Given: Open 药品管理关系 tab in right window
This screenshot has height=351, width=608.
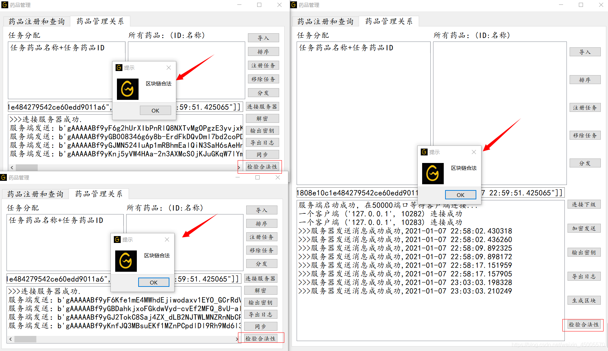Looking at the screenshot, I should click(389, 21).
